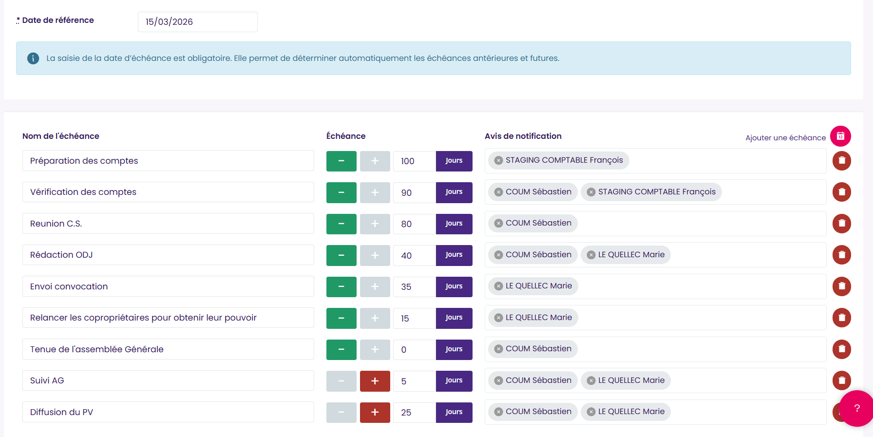Delete the Rédaction ODJ row
This screenshot has height=437, width=873.
[x=841, y=255]
